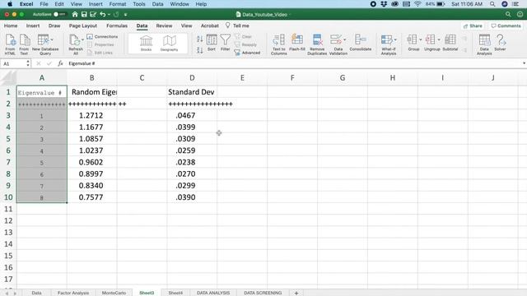Open the DATA SCREENING sheet tab
The image size is (527, 296).
(263, 293)
